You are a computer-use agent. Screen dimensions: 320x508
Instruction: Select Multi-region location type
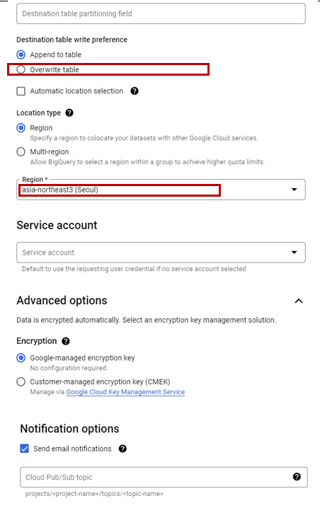[x=21, y=151]
